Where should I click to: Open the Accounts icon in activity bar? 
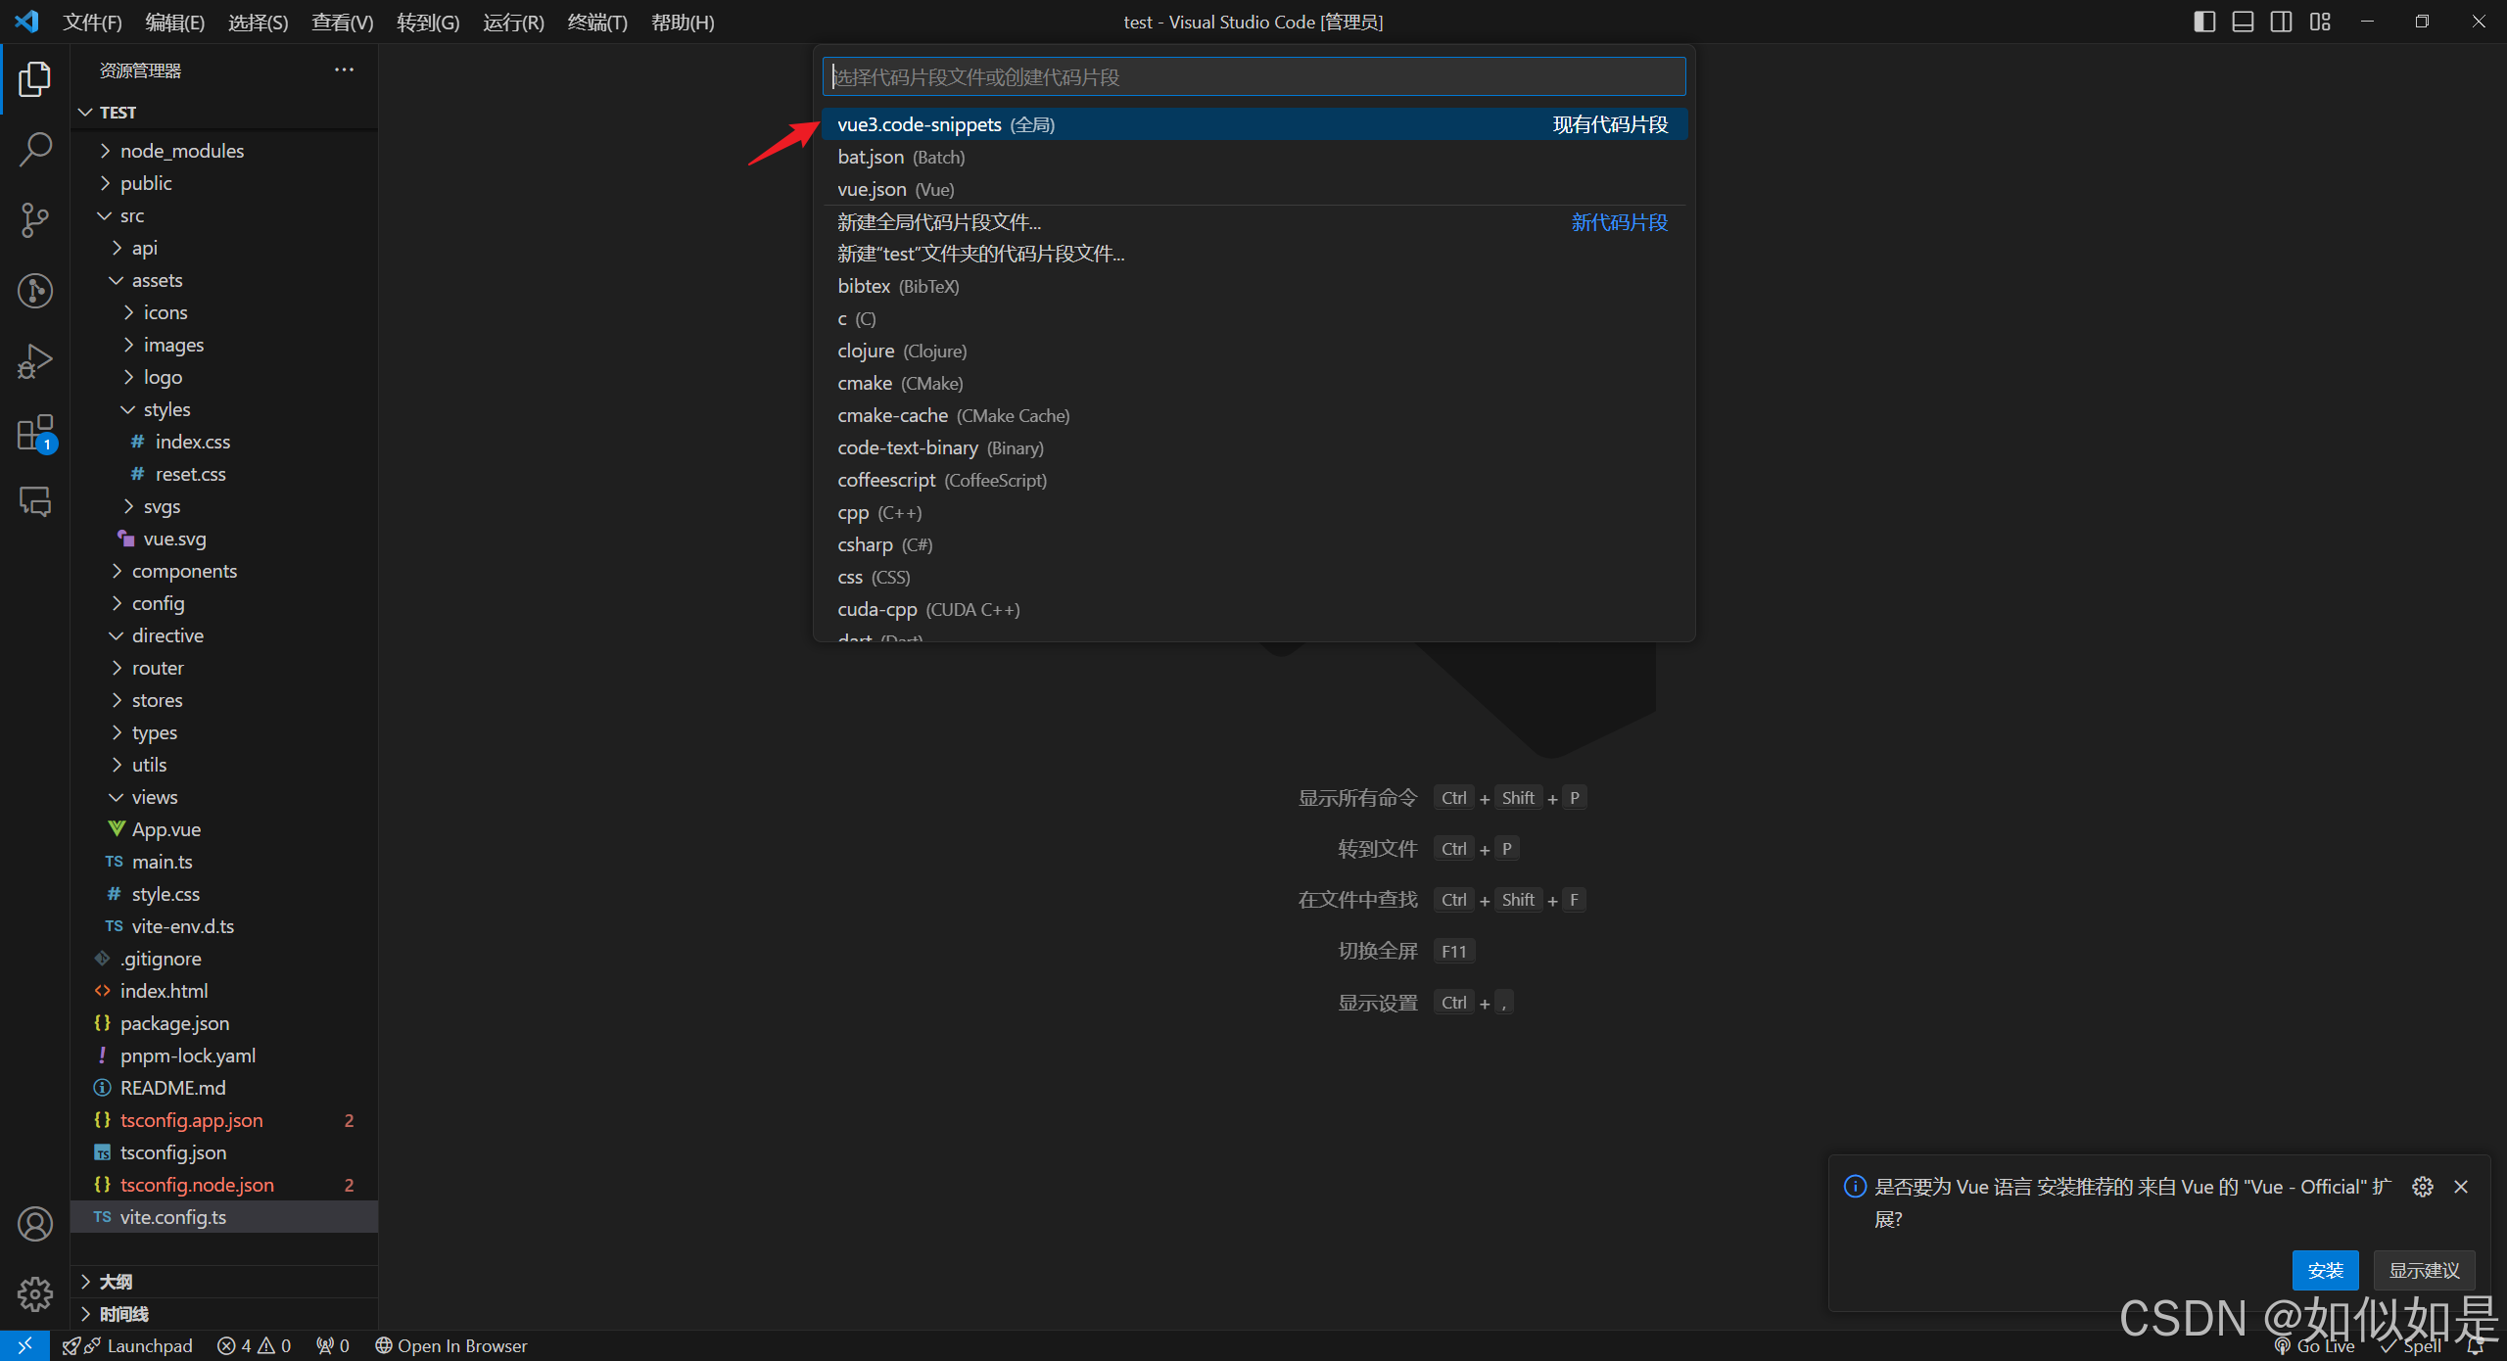click(x=35, y=1224)
